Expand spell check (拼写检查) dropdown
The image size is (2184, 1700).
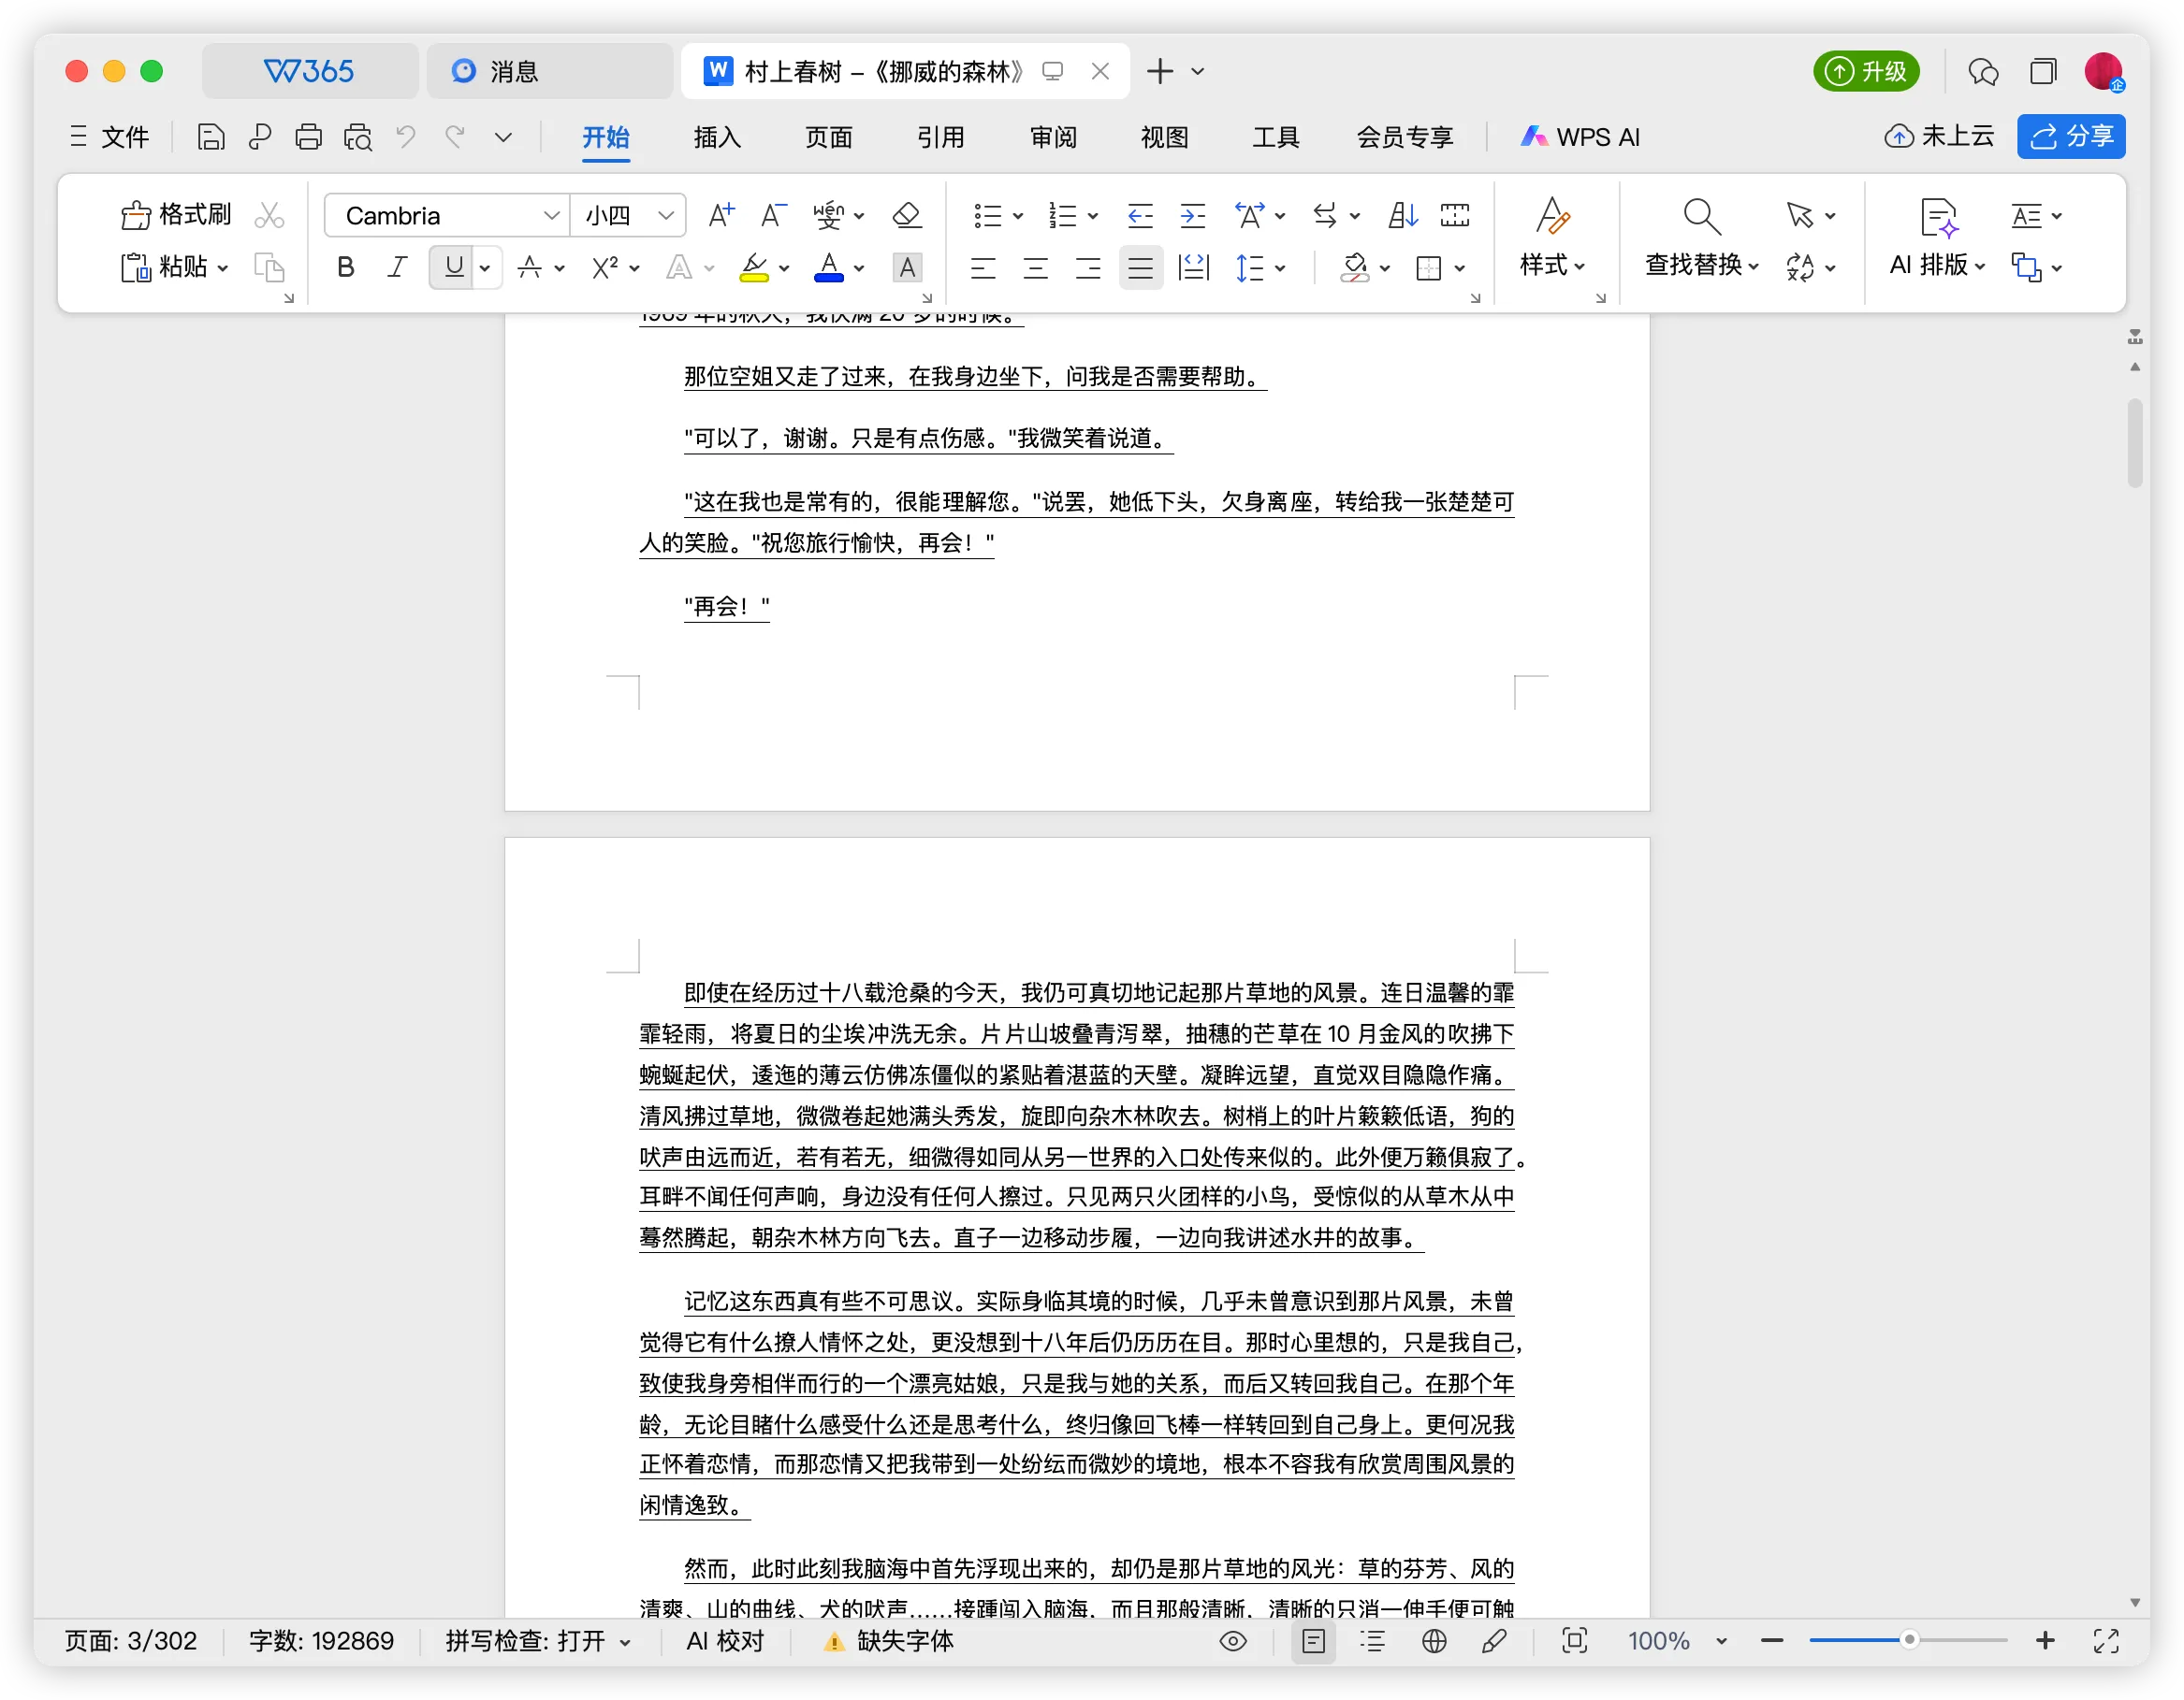click(x=625, y=1641)
